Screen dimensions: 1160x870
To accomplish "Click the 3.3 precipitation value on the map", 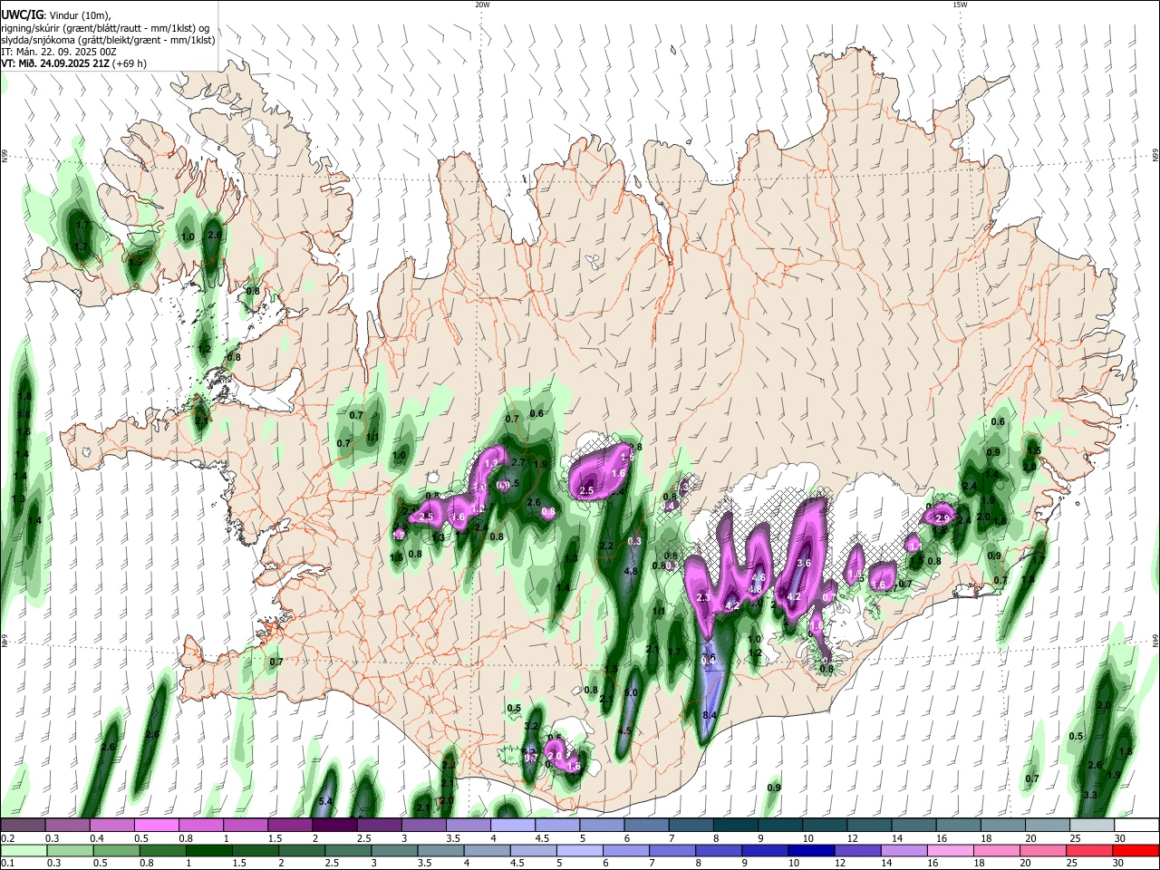I will point(1090,795).
